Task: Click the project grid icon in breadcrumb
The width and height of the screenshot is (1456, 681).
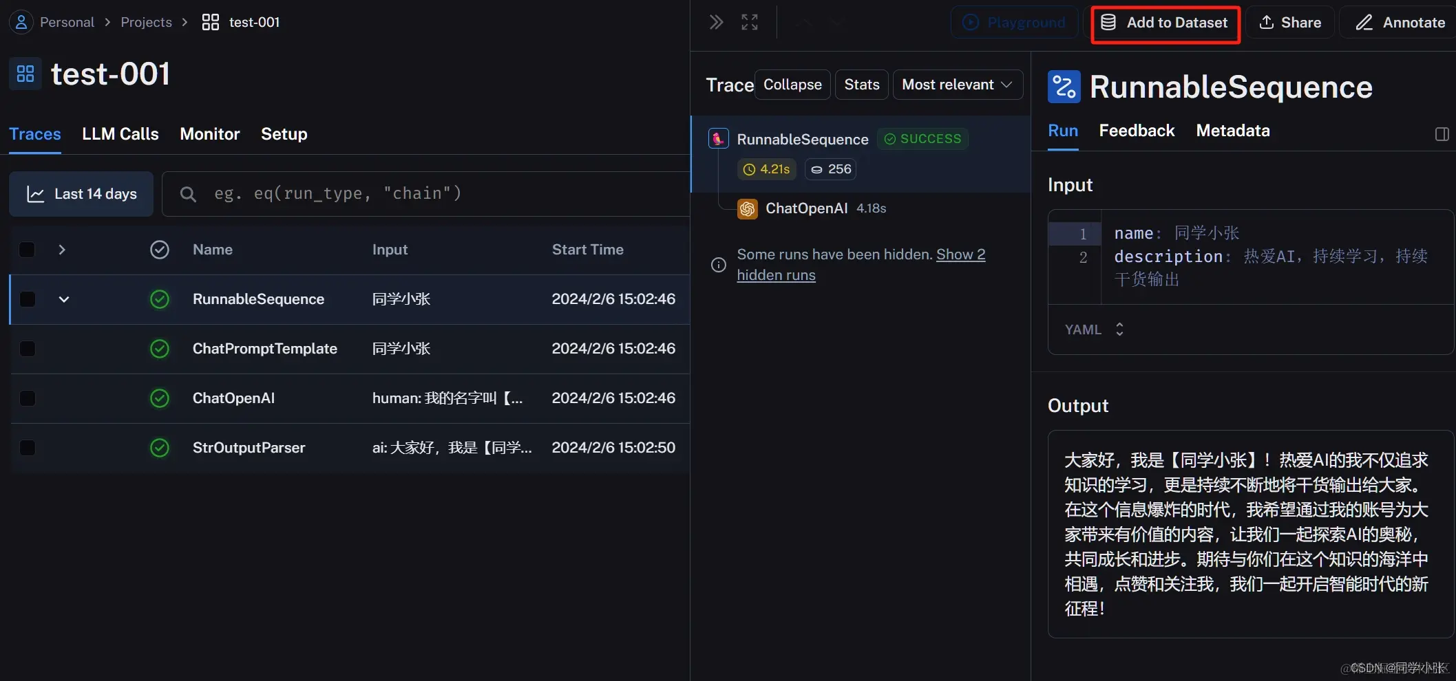Action: point(211,22)
